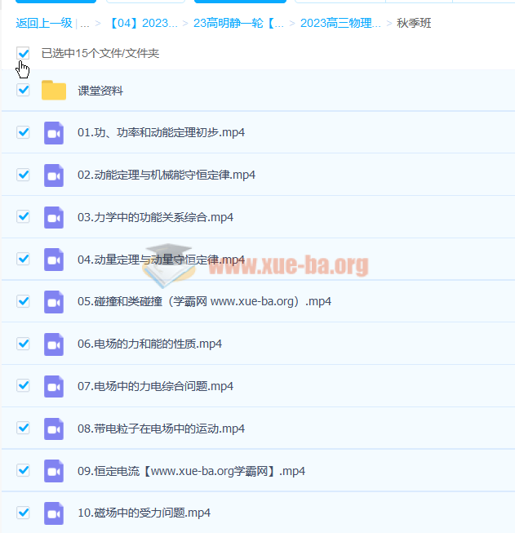The width and height of the screenshot is (515, 533).
Task: Click the video icon for 10.磁场中的受力问题.mp4
Action: click(54, 513)
